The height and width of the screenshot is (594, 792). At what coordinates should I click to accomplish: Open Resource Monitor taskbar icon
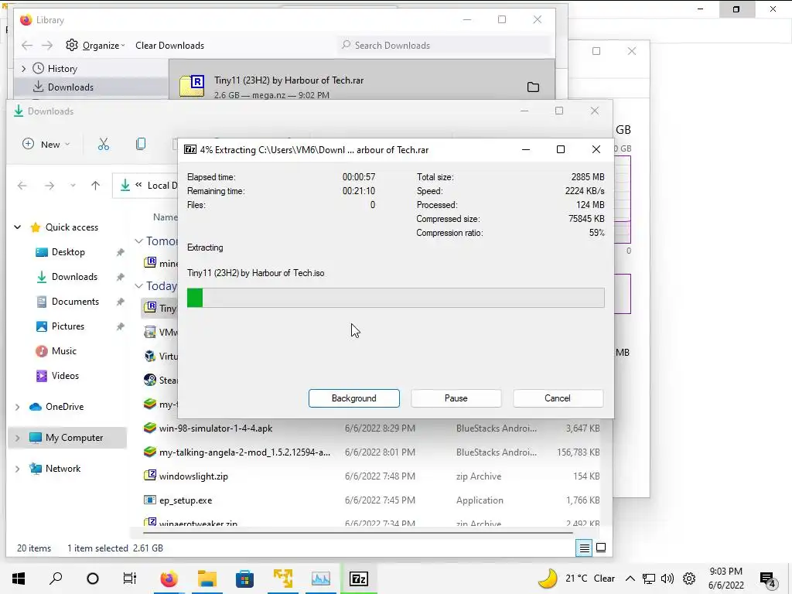[321, 579]
